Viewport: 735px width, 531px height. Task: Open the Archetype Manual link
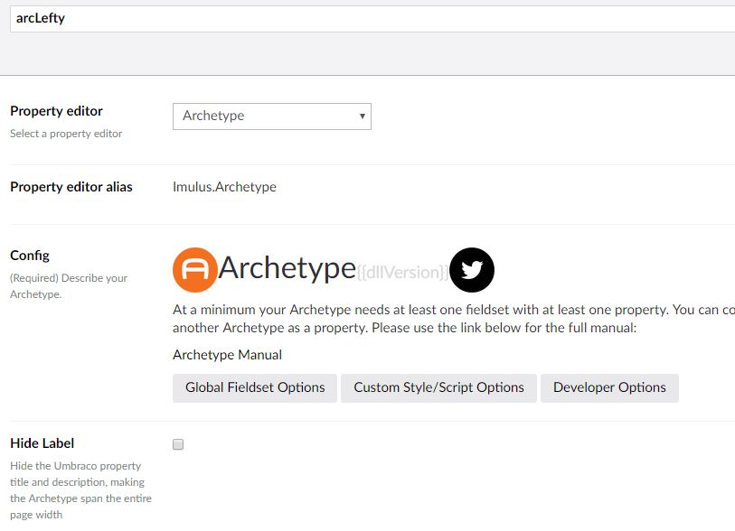[227, 355]
